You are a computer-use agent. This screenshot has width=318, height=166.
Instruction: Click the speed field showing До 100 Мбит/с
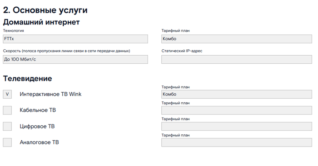pos(75,60)
